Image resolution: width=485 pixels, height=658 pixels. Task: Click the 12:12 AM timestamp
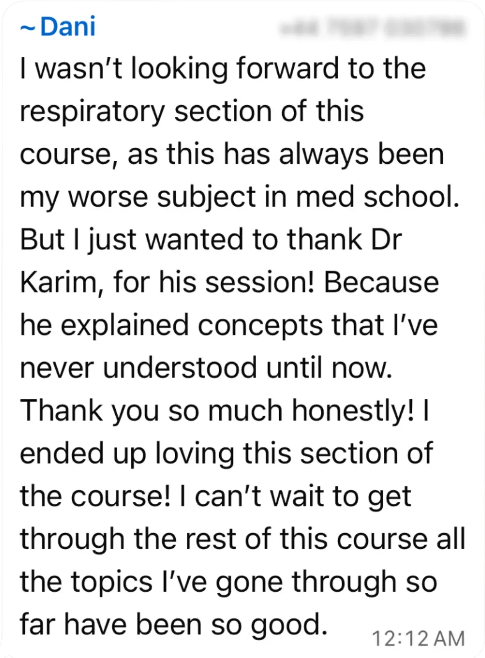(x=418, y=638)
